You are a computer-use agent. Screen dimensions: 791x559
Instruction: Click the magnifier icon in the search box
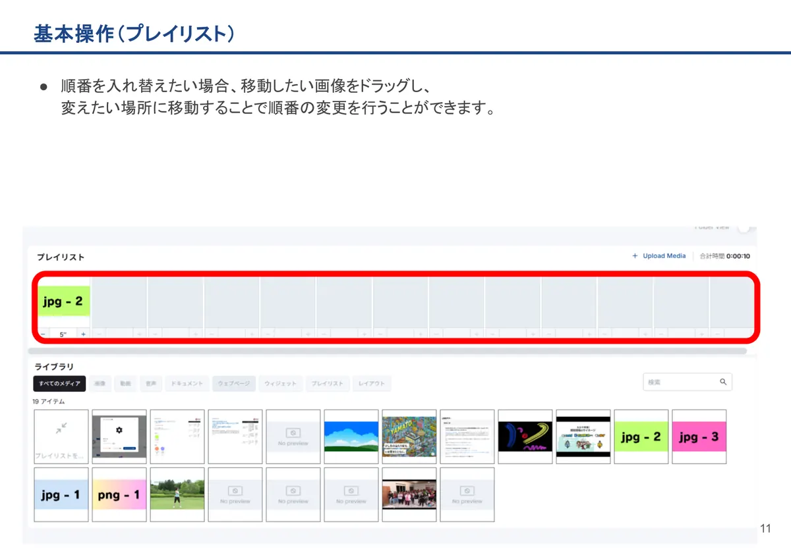click(x=723, y=382)
